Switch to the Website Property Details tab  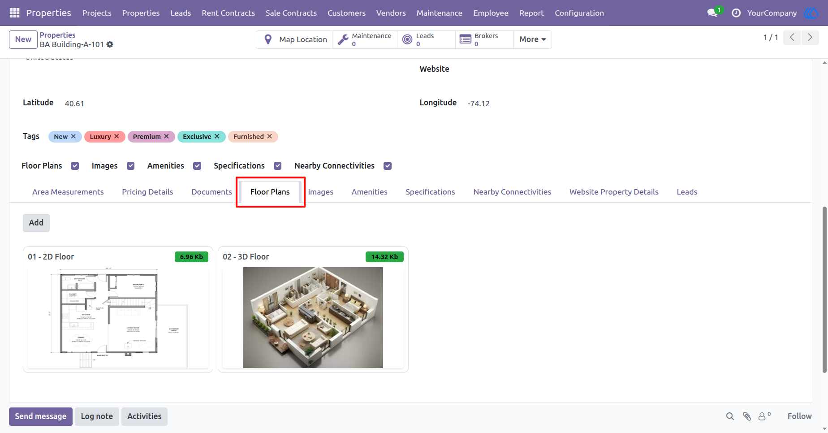pos(614,192)
